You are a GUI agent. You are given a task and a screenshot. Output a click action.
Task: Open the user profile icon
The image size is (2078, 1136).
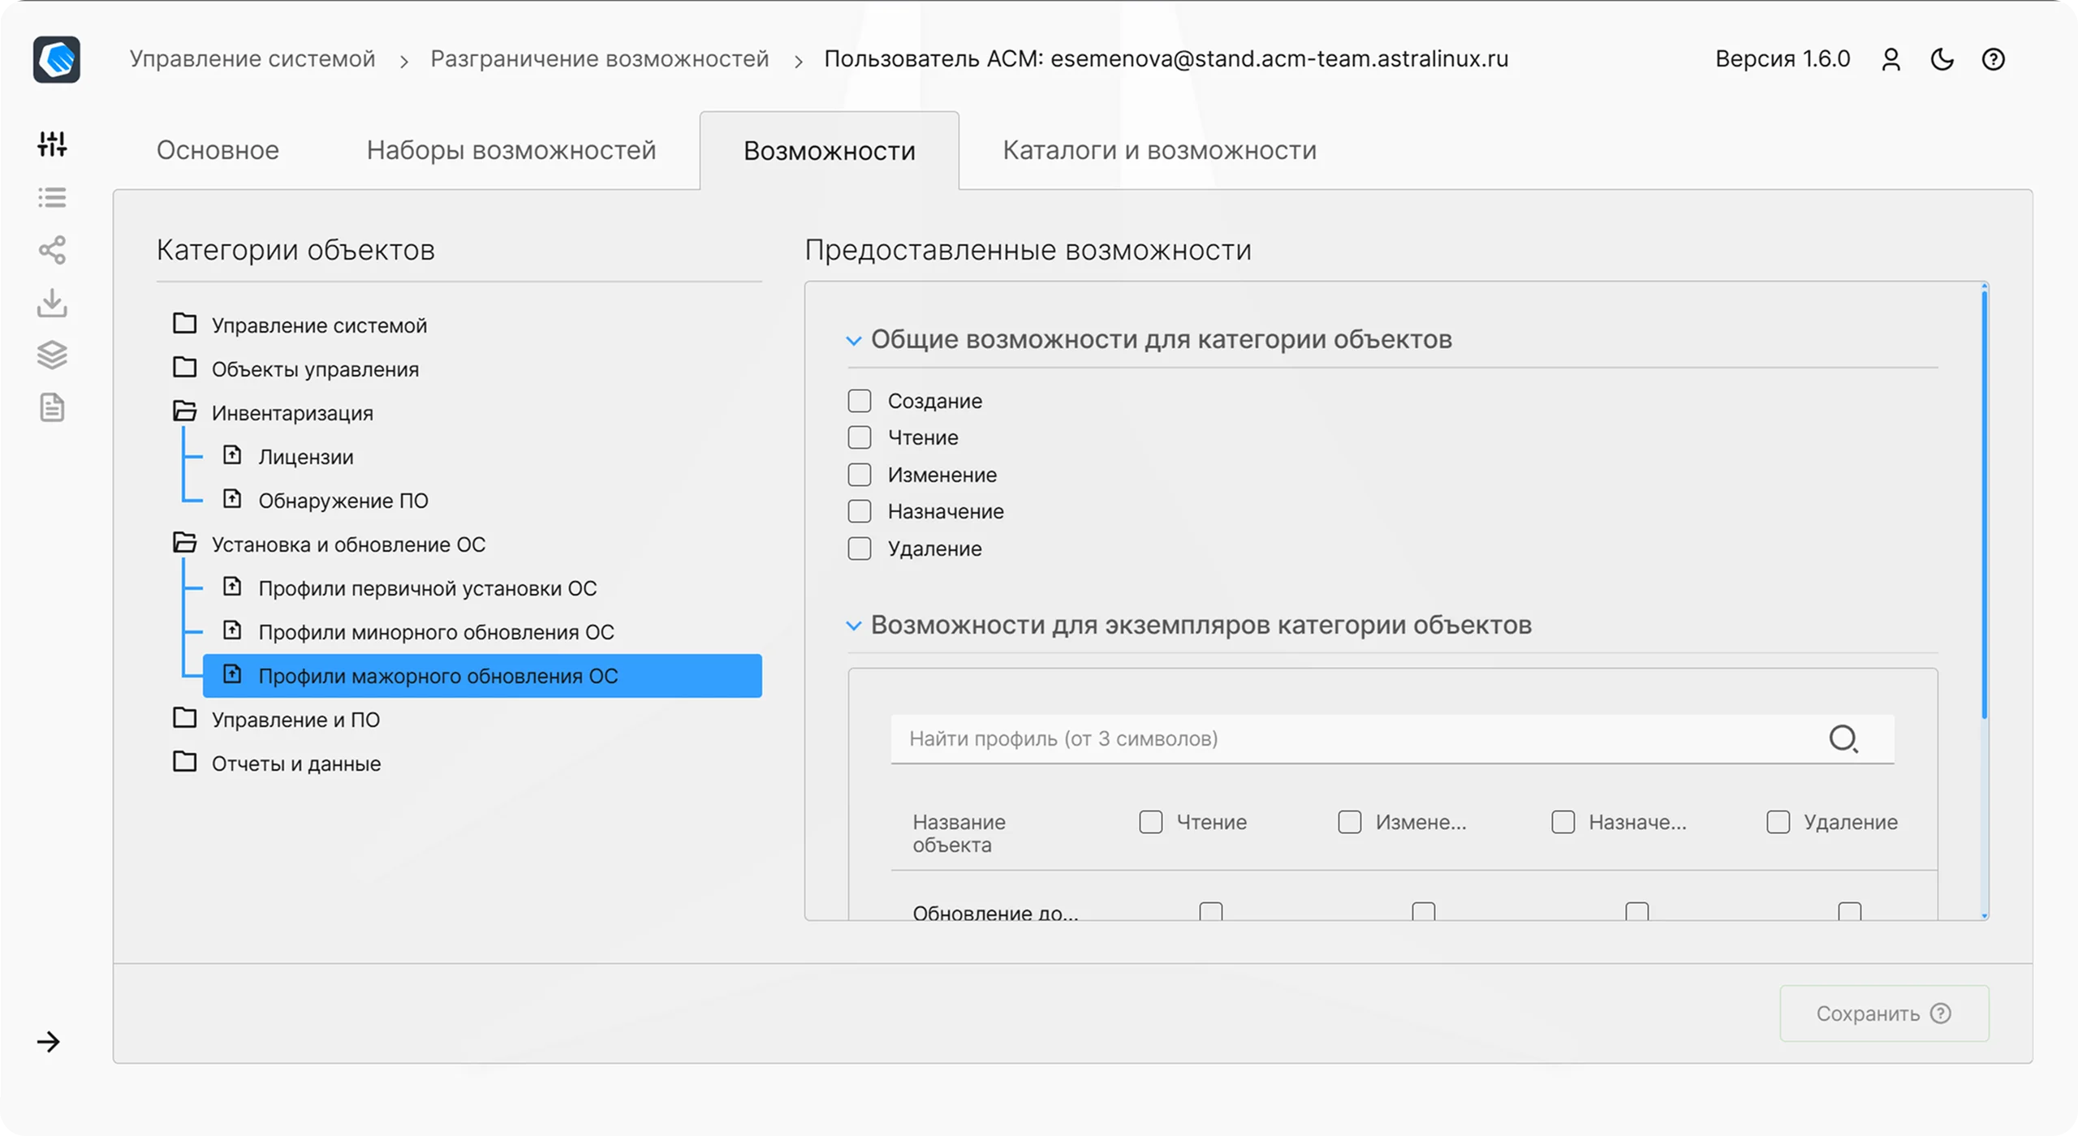point(1891,59)
